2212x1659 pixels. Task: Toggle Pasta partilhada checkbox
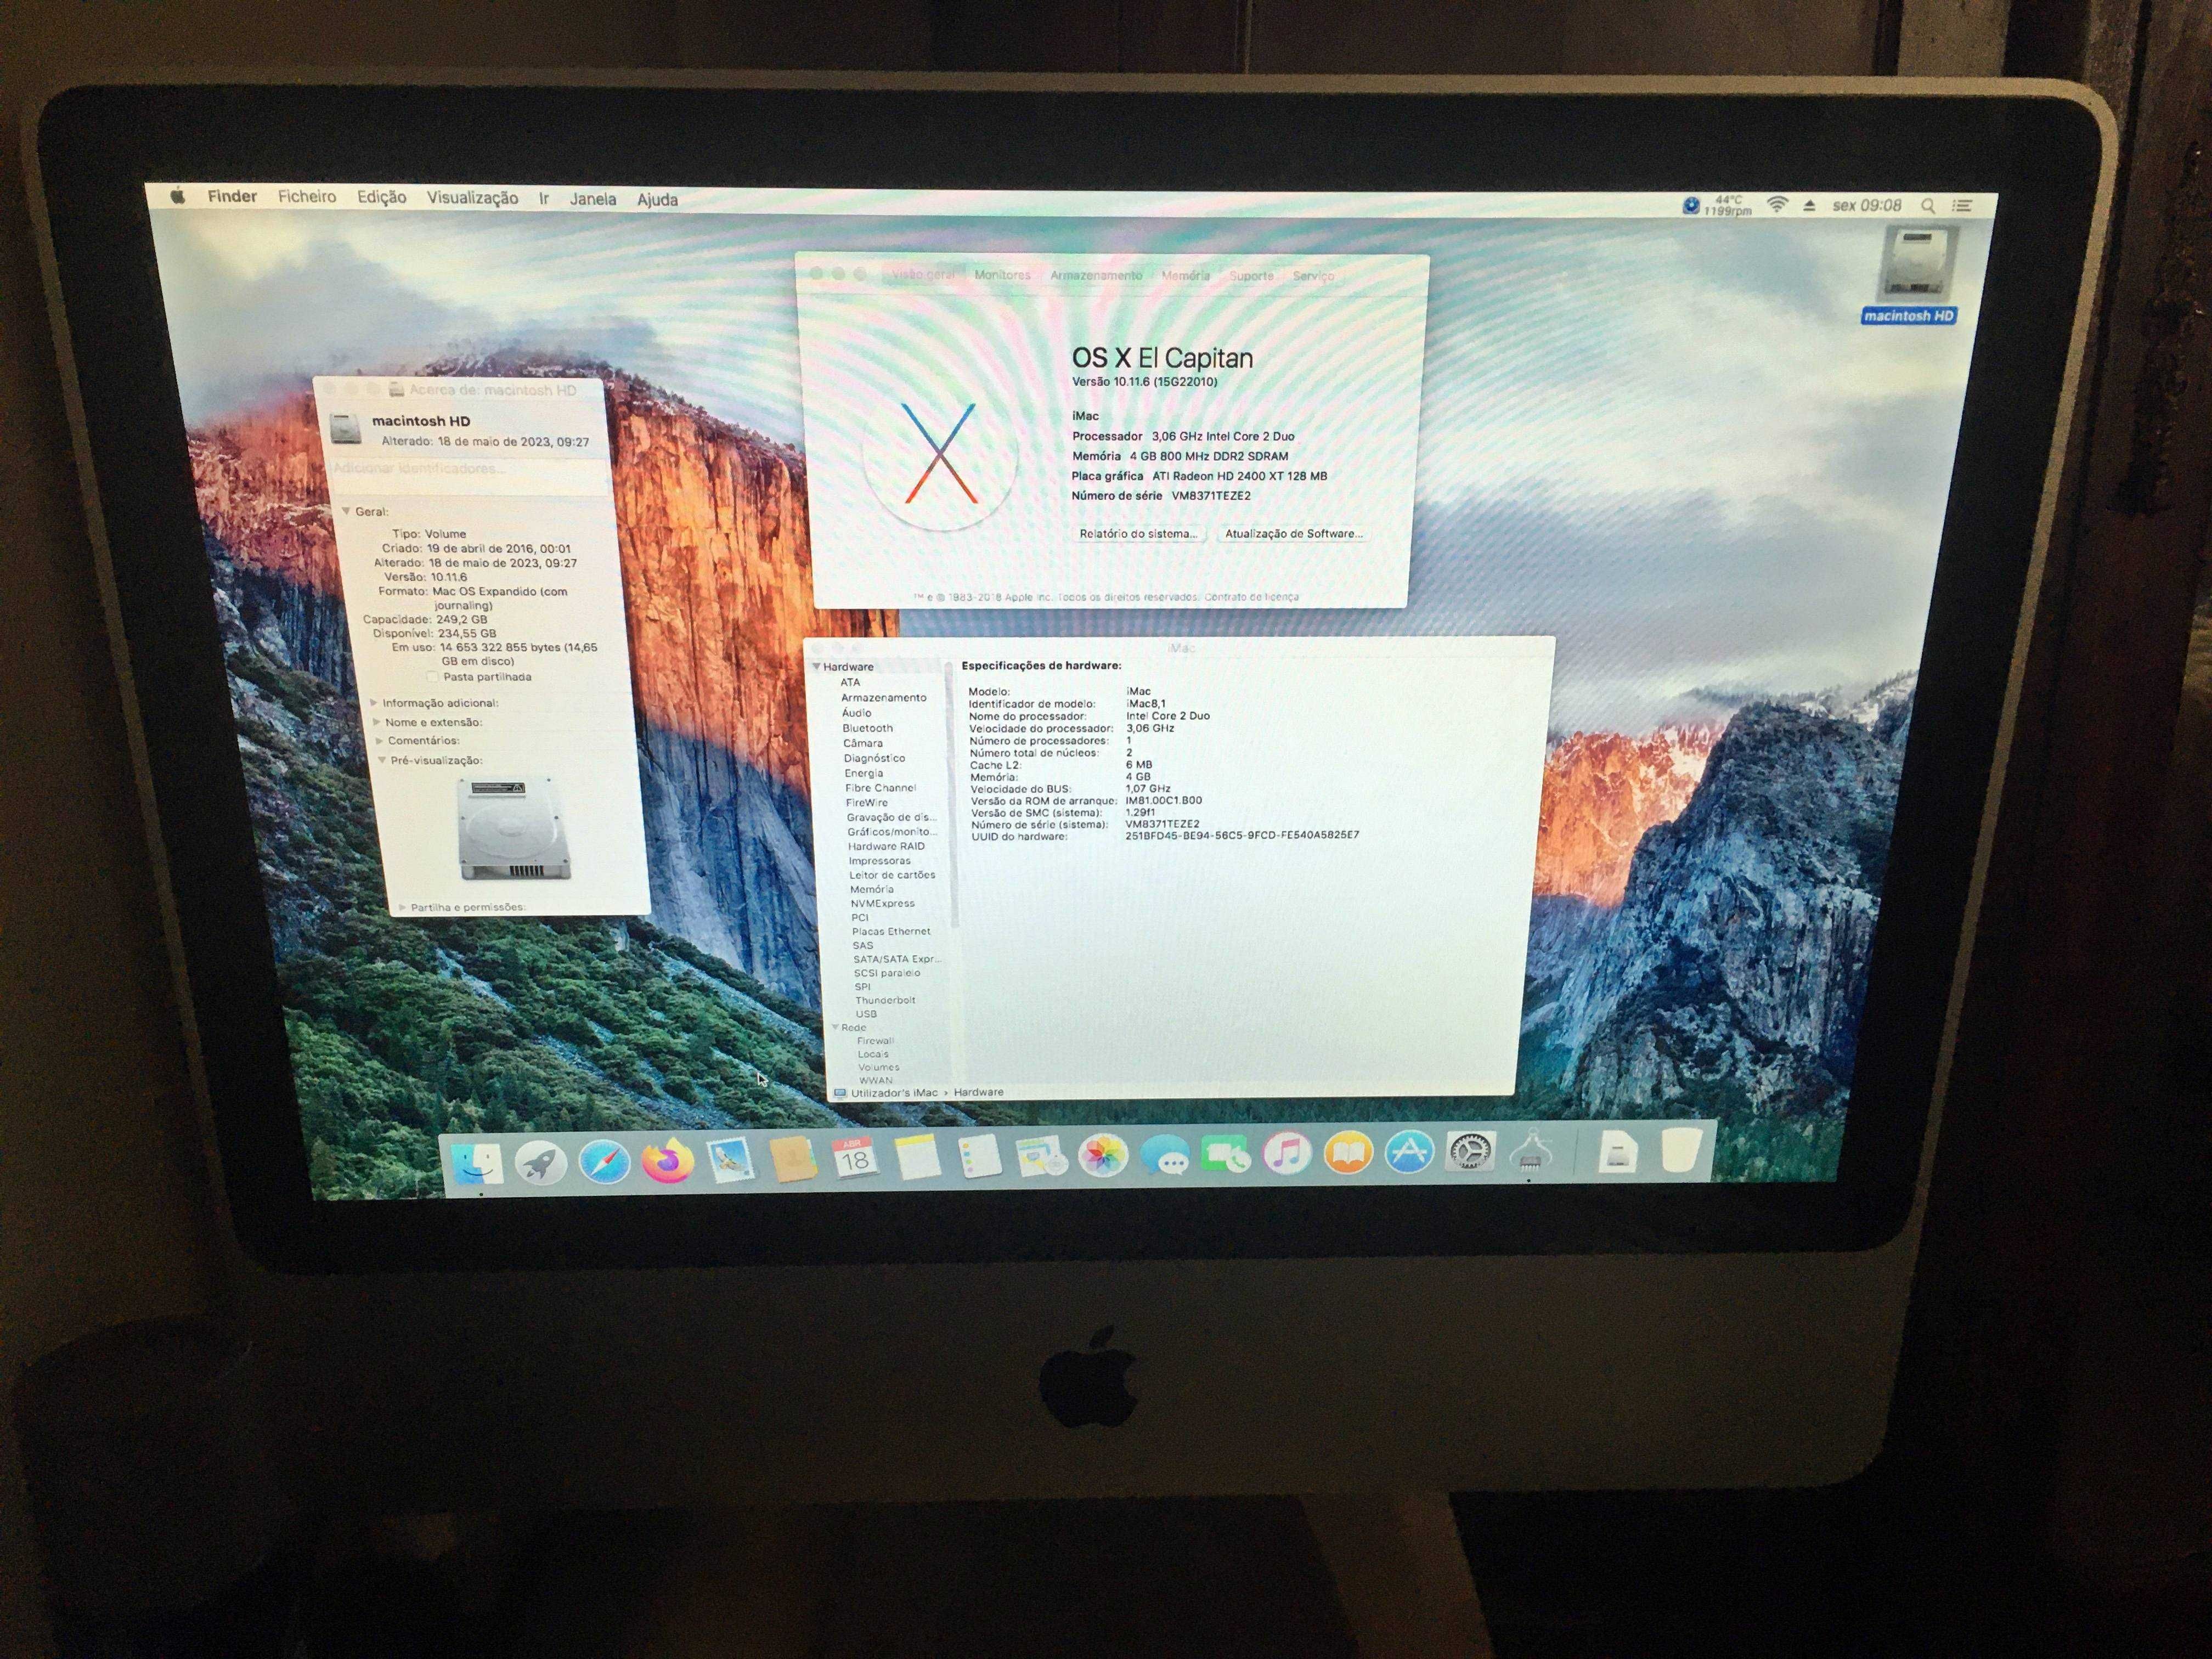(432, 677)
